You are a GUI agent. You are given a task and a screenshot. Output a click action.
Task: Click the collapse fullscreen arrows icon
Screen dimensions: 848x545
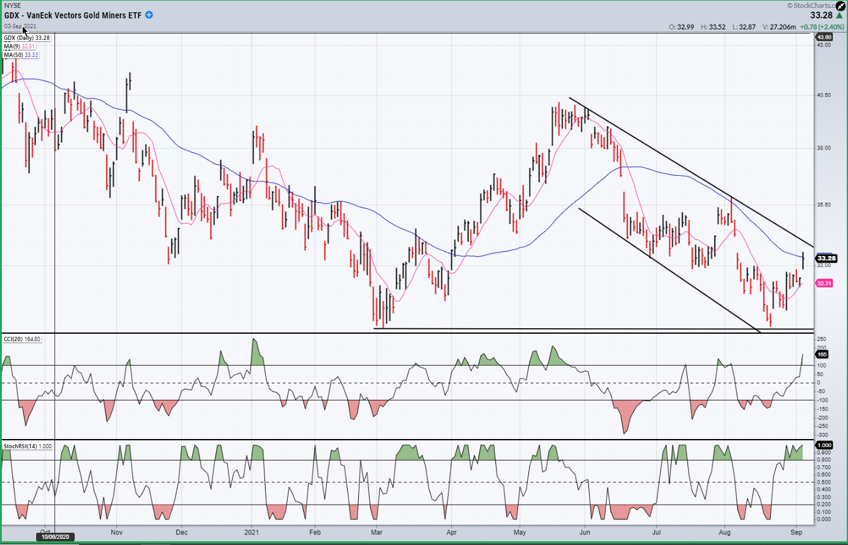840,6
